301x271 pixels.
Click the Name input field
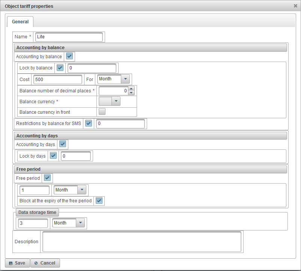[69, 37]
